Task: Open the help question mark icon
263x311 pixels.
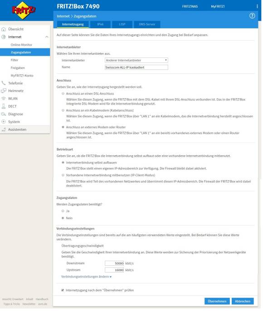Action: (252, 16)
